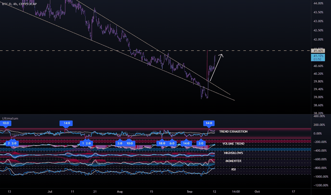331x195 pixels.
Task: Click the 15 date on the time axis
Action: pos(151,191)
